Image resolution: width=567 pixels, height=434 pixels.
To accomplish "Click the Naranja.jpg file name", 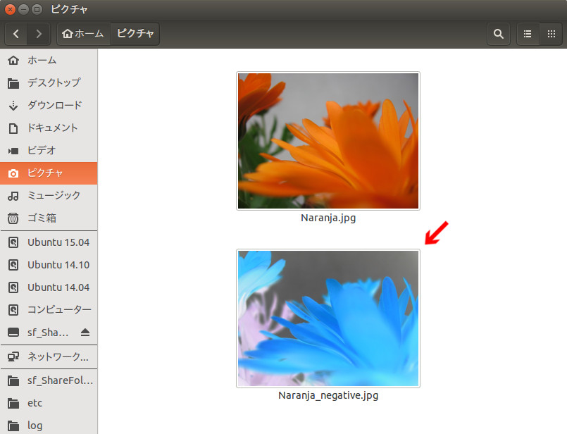I will 328,218.
